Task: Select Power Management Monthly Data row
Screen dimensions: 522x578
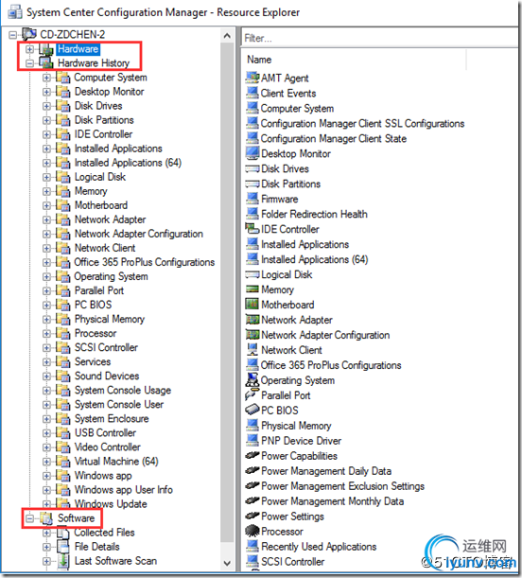Action: point(332,501)
